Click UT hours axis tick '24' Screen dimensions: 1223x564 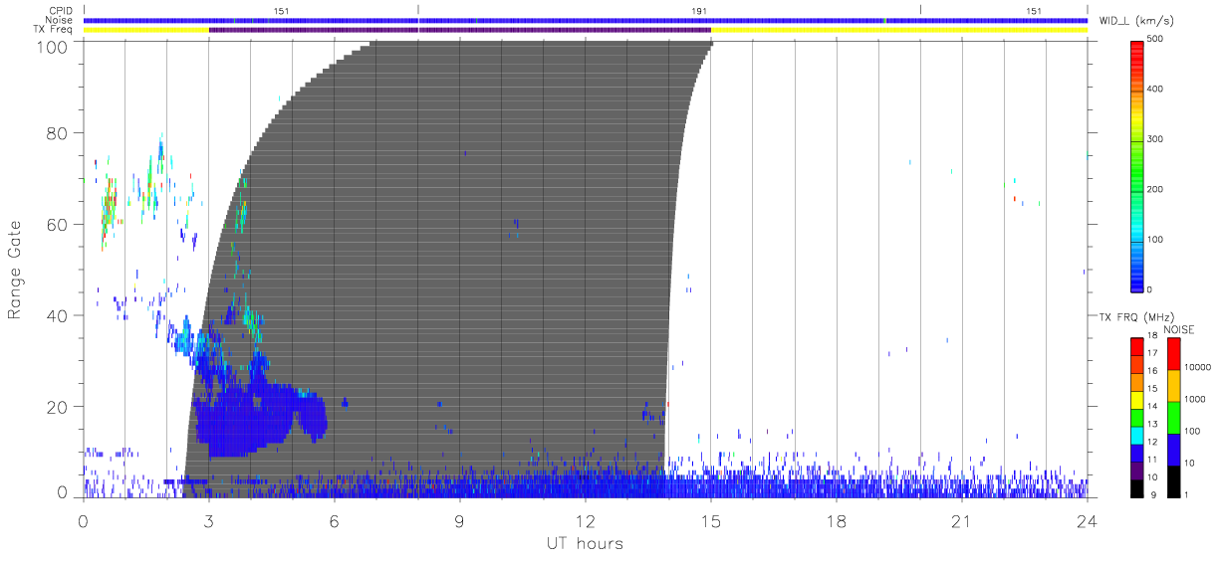pyautogui.click(x=1087, y=521)
